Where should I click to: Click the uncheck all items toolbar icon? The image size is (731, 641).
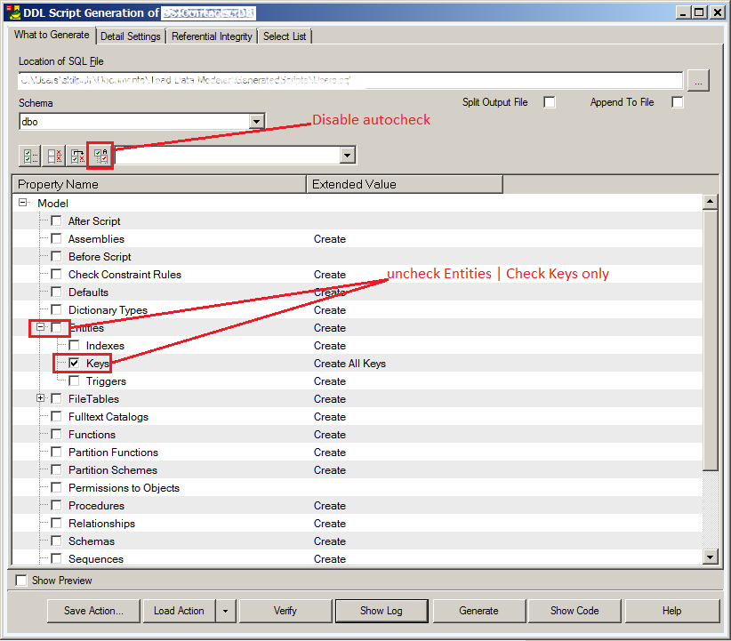54,156
